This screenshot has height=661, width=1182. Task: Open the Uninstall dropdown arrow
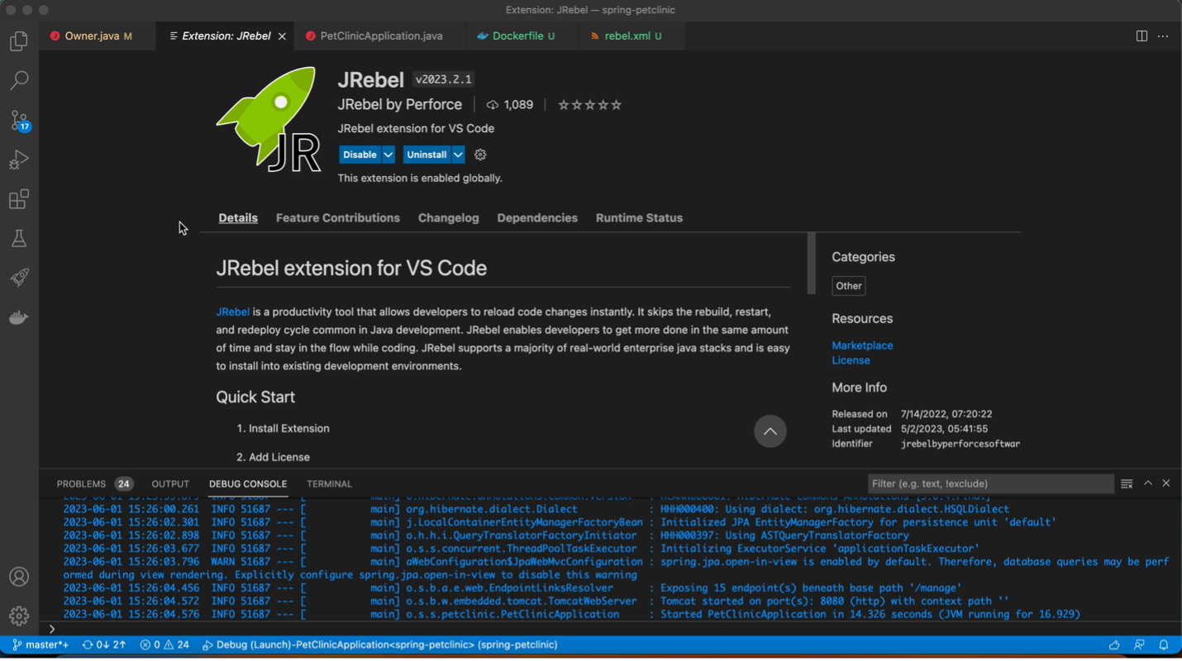click(x=458, y=155)
